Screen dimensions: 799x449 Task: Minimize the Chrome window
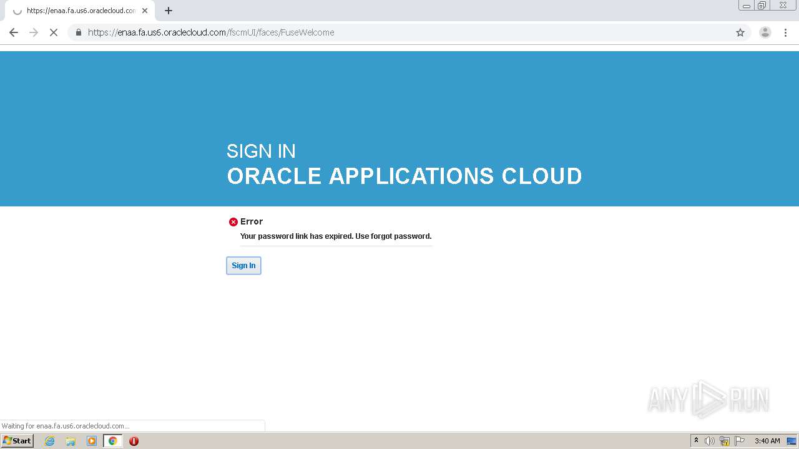[746, 6]
